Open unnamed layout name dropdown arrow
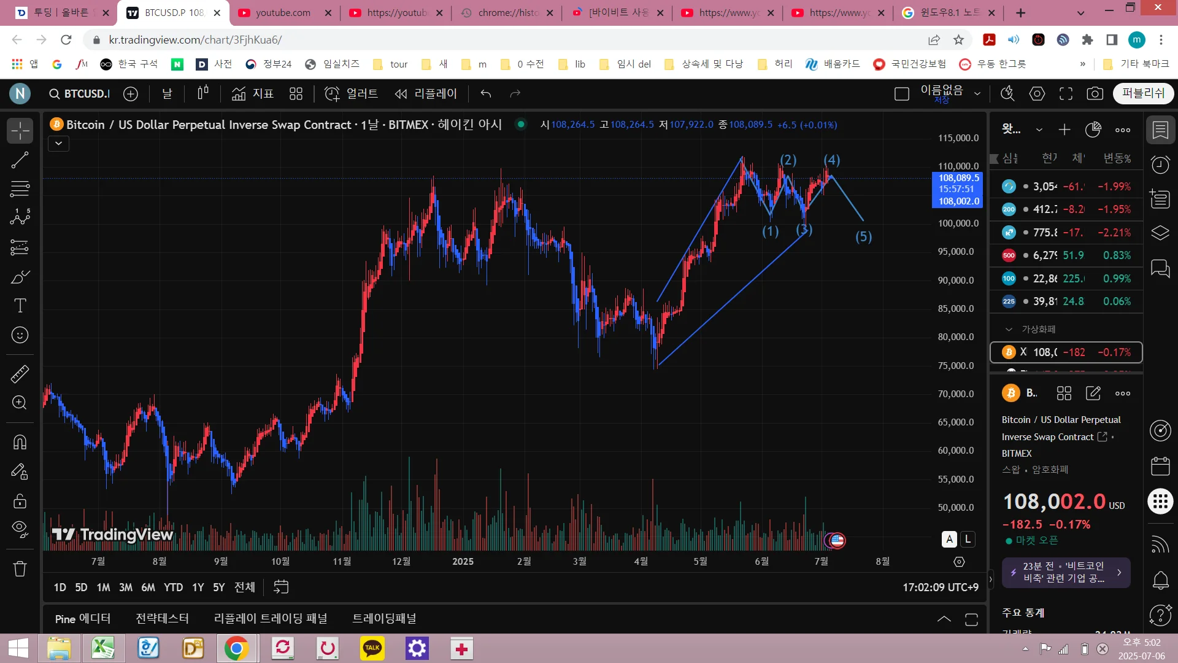The height and width of the screenshot is (663, 1178). click(x=977, y=93)
